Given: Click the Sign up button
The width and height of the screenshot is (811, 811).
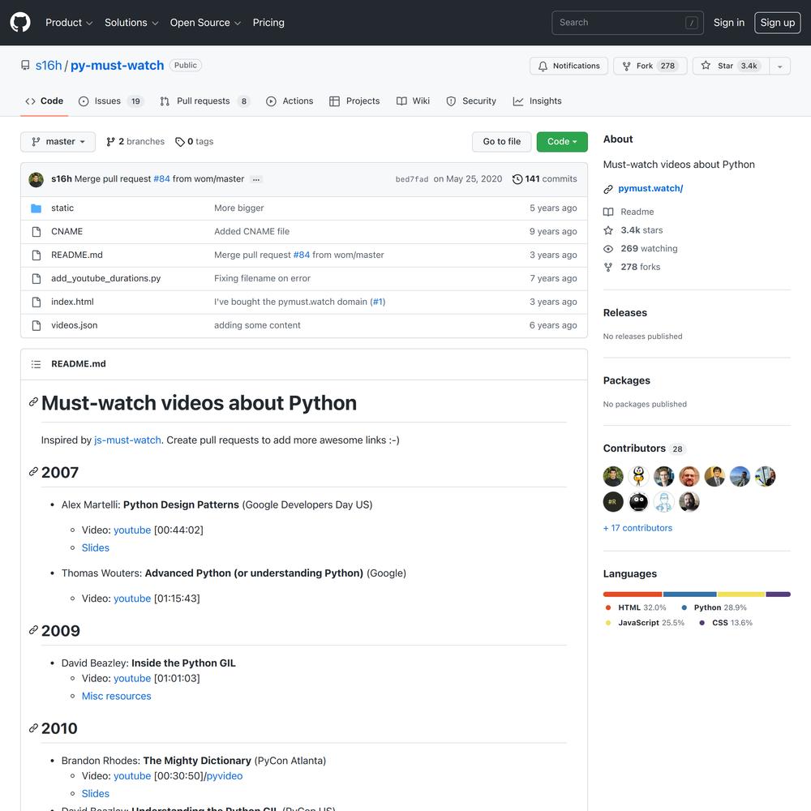Looking at the screenshot, I should pos(778,23).
